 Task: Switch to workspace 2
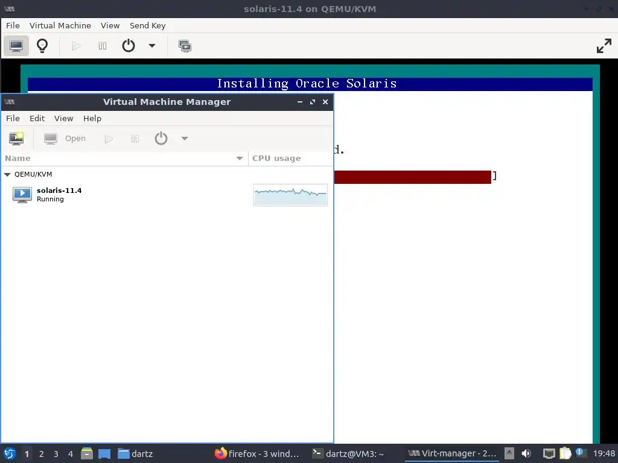click(x=42, y=454)
